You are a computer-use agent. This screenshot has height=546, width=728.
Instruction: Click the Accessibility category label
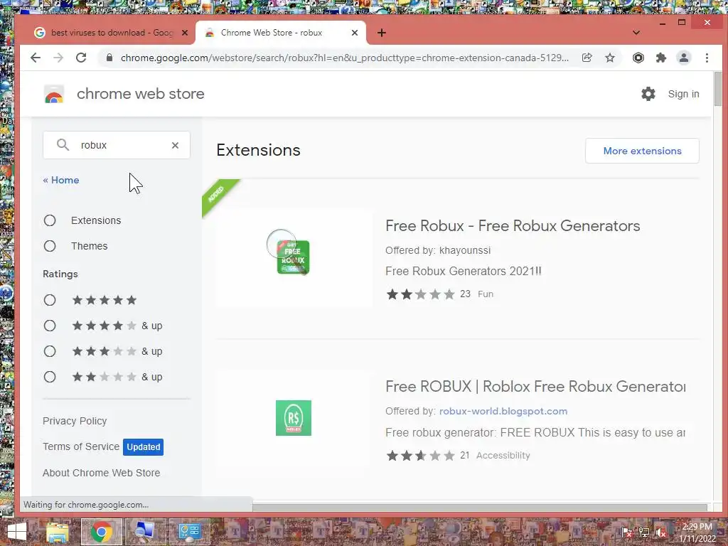503,456
